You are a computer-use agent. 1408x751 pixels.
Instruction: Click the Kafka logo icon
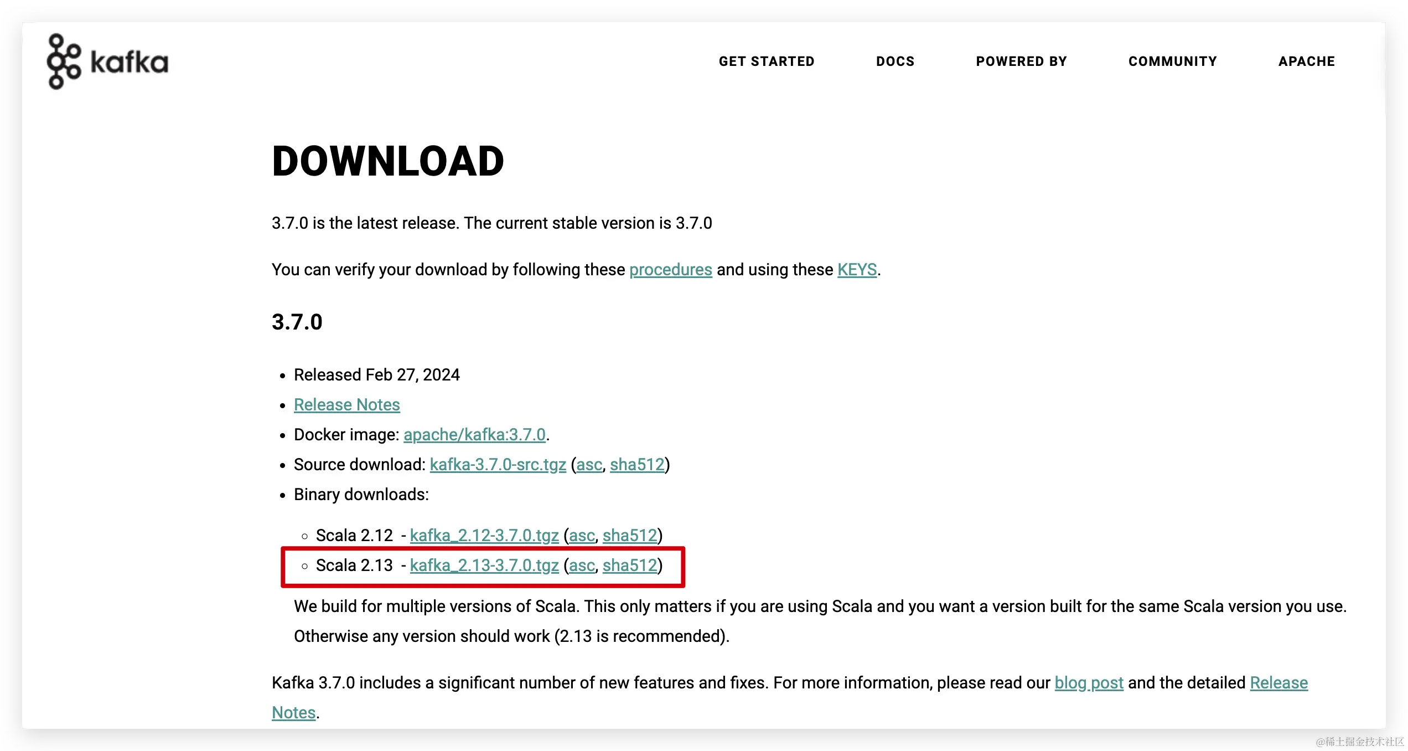click(107, 61)
